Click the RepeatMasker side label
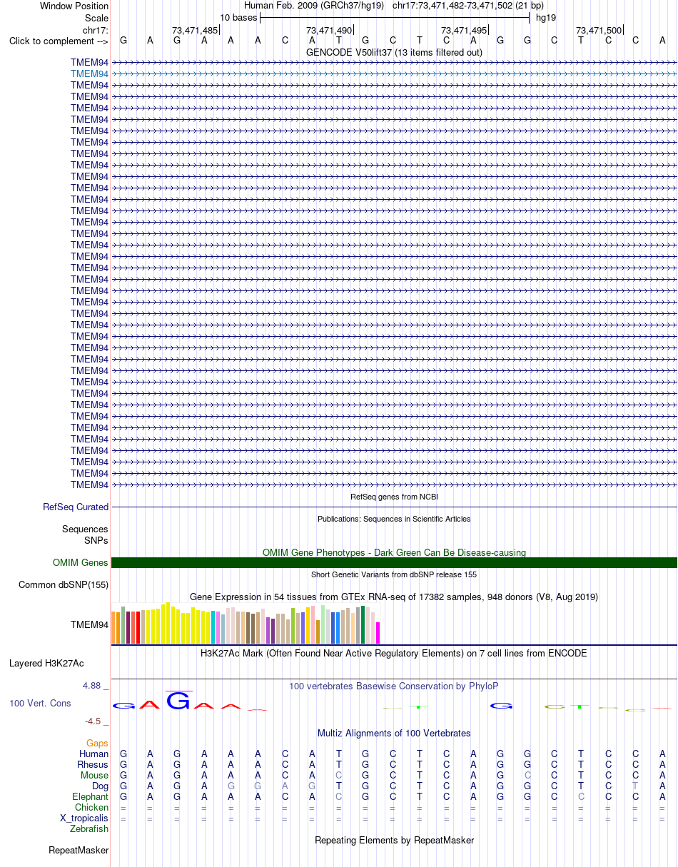 [79, 851]
